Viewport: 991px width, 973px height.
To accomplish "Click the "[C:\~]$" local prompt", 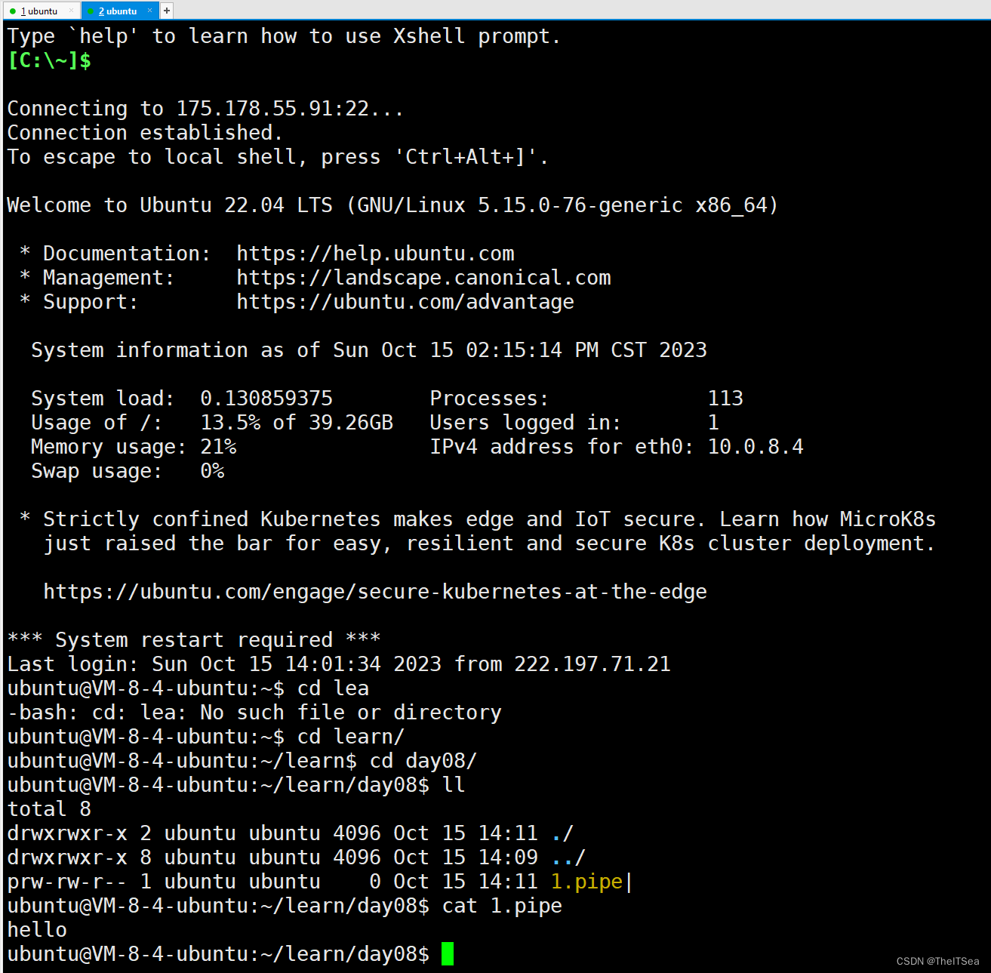I will [x=49, y=60].
